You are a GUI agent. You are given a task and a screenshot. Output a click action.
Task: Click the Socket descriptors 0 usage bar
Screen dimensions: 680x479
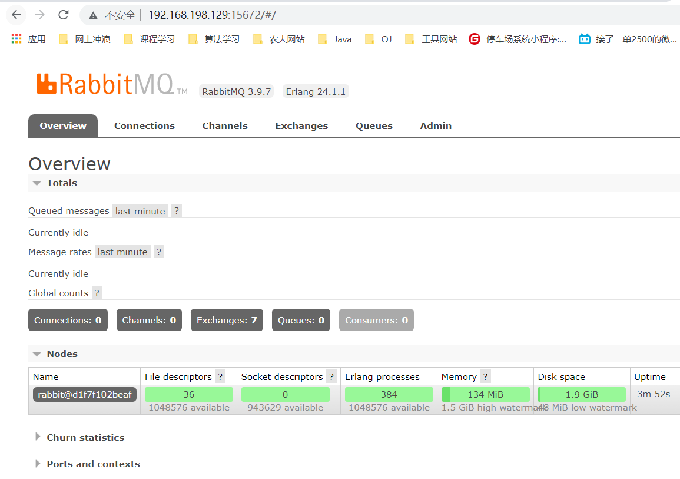point(285,394)
